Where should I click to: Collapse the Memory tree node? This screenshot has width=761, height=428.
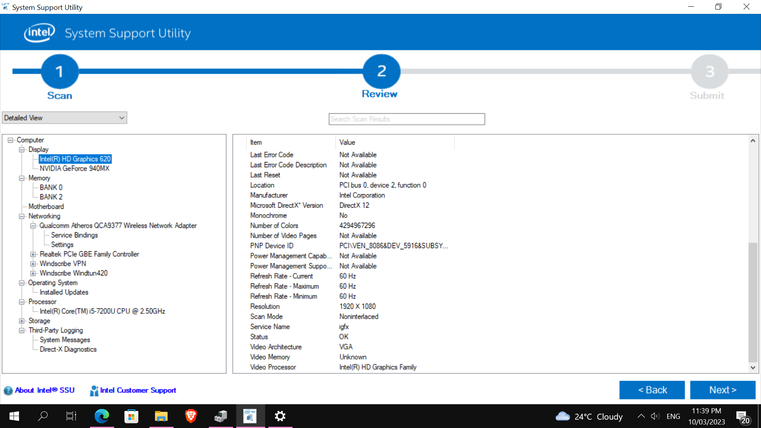[22, 178]
